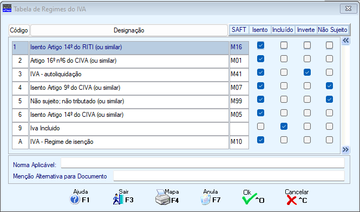Click the Anula F7 icon

tap(206, 200)
